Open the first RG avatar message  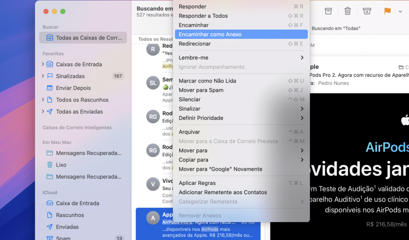(153, 117)
